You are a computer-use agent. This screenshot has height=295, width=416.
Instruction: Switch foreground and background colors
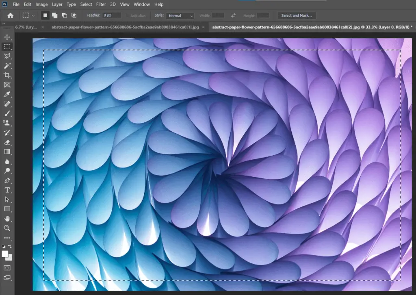[10, 247]
